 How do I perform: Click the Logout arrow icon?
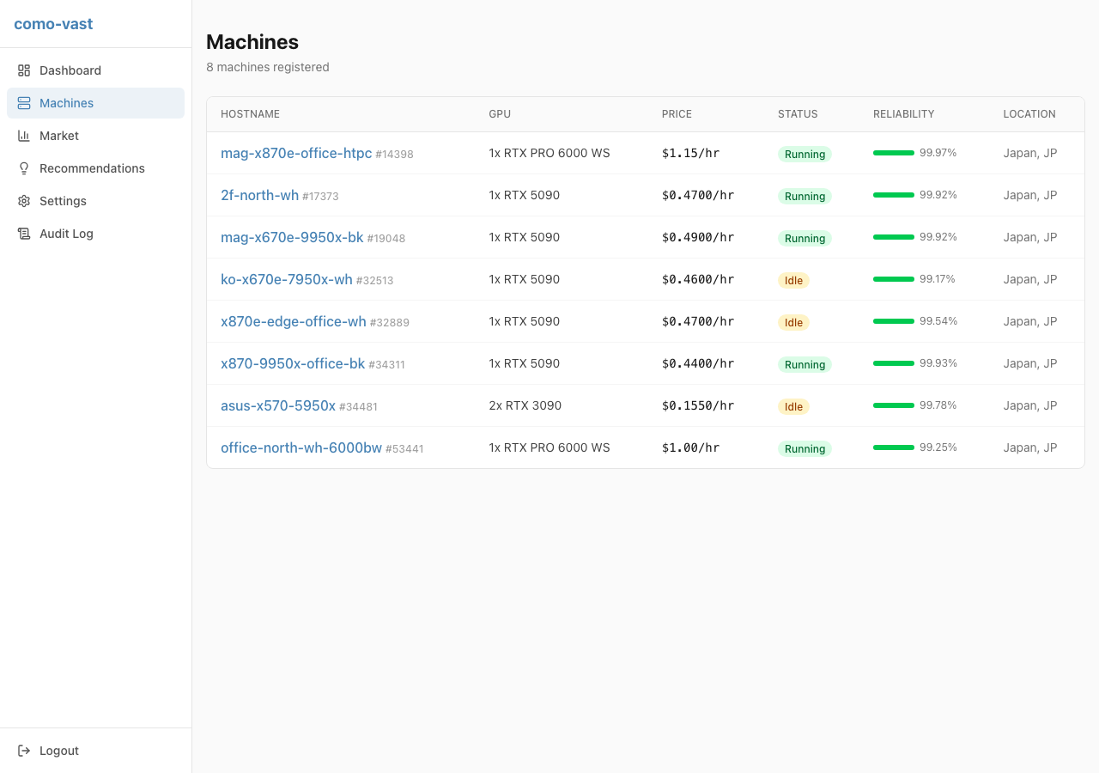[24, 751]
